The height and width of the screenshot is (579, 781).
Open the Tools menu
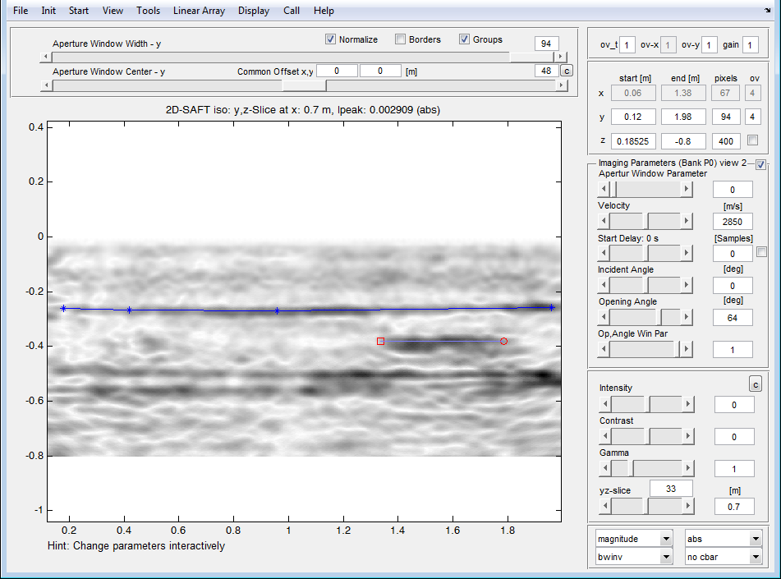click(149, 11)
